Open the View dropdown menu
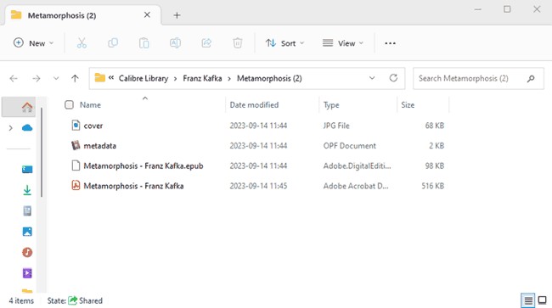 click(342, 43)
